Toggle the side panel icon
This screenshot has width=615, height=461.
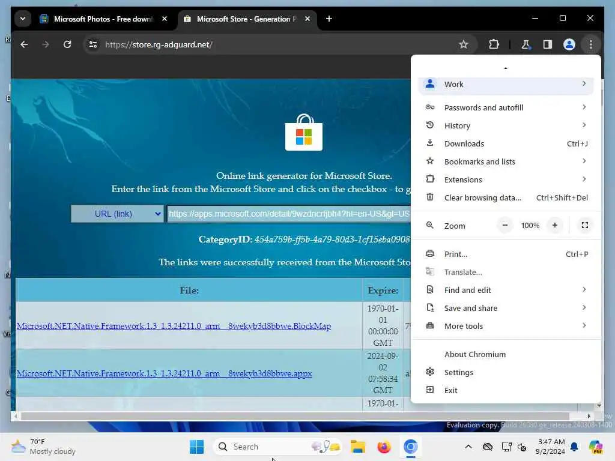(548, 44)
